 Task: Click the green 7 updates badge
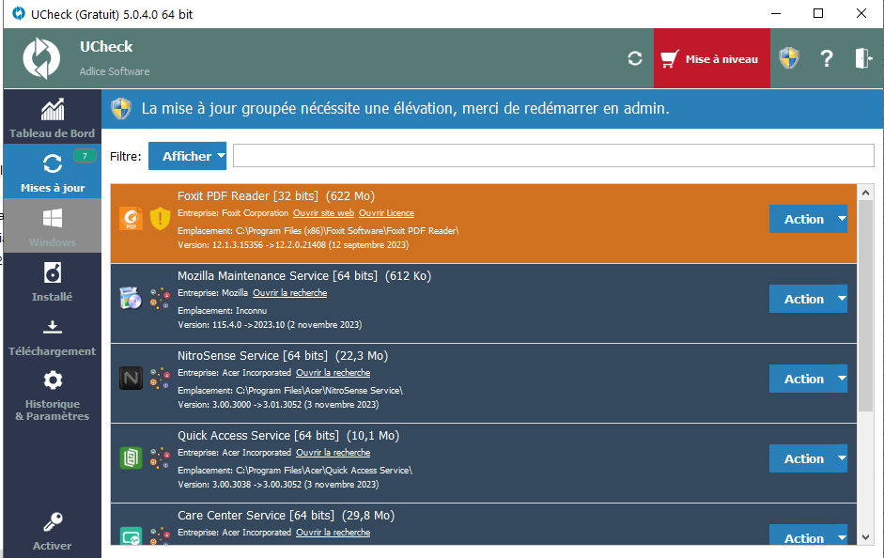pyautogui.click(x=85, y=156)
